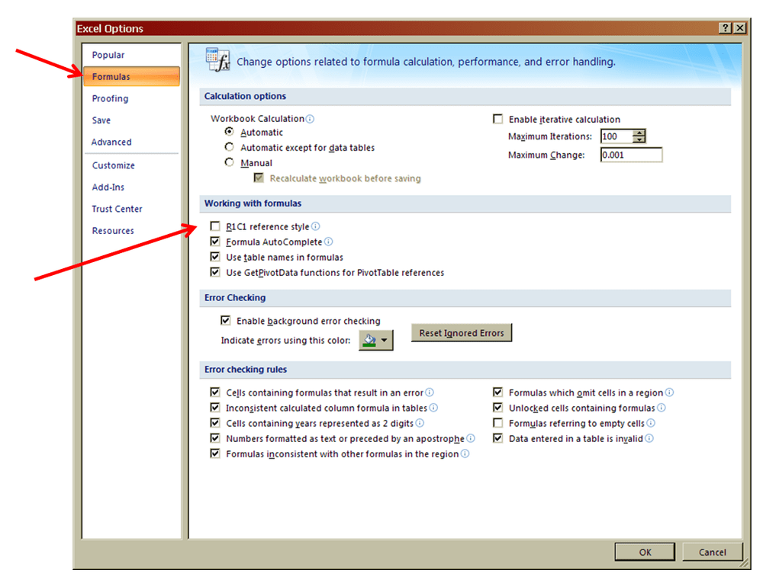This screenshot has width=763, height=583.
Task: Check the R1C1 reference style box
Action: click(x=215, y=226)
